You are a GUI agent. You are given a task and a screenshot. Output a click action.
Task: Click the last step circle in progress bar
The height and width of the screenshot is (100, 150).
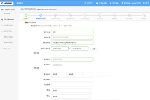point(144,15)
